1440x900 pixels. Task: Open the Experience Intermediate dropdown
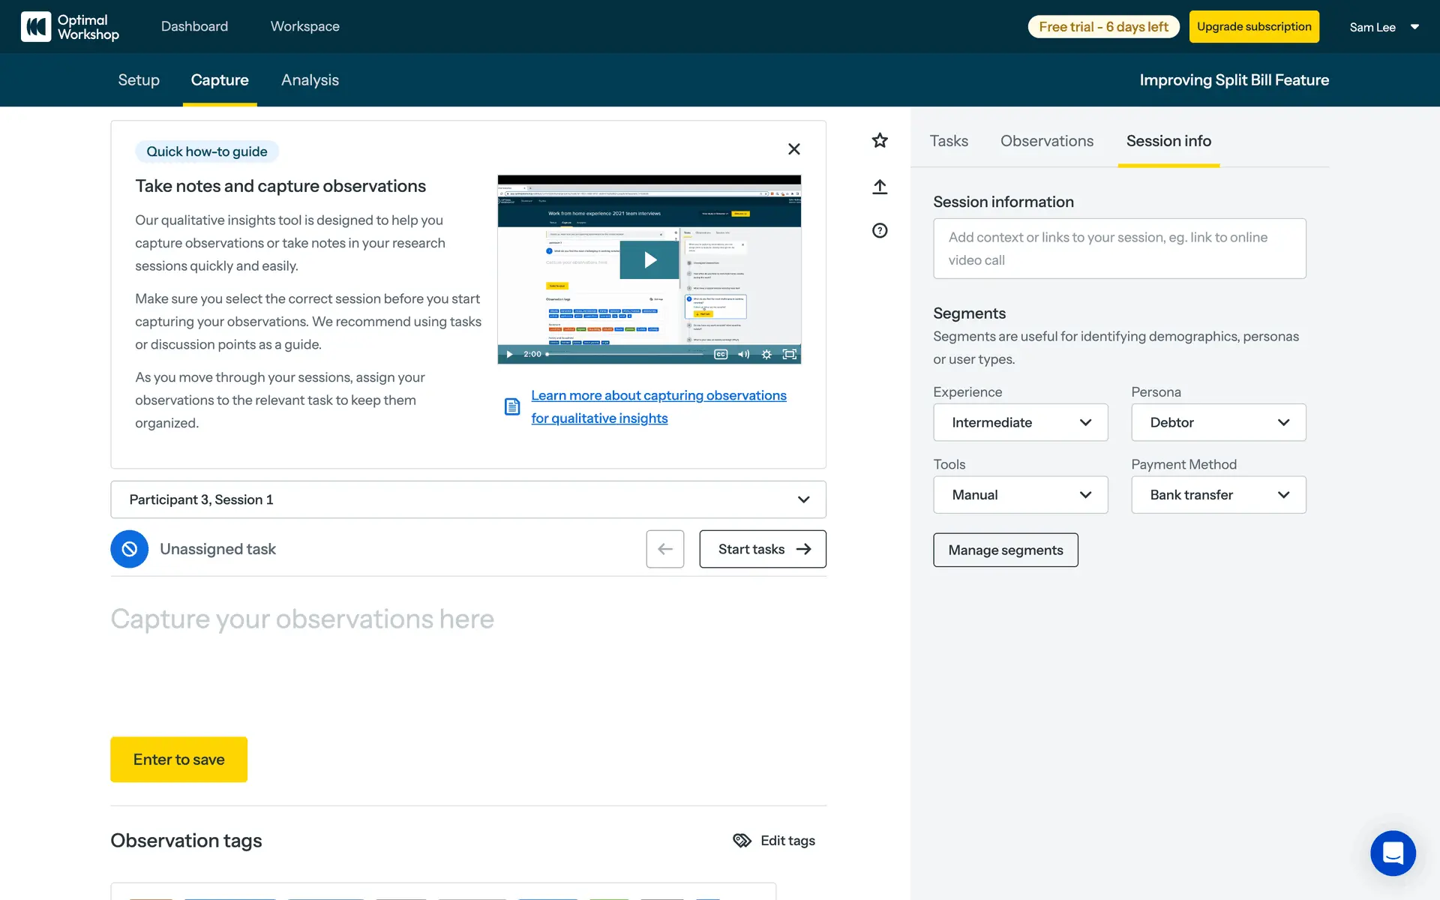tap(1020, 422)
